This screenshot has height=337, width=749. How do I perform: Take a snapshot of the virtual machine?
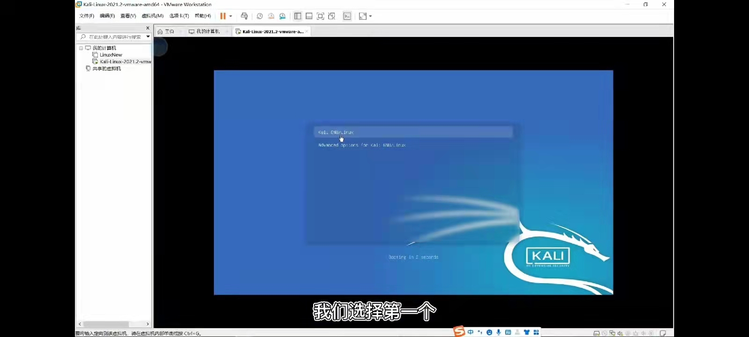click(260, 16)
